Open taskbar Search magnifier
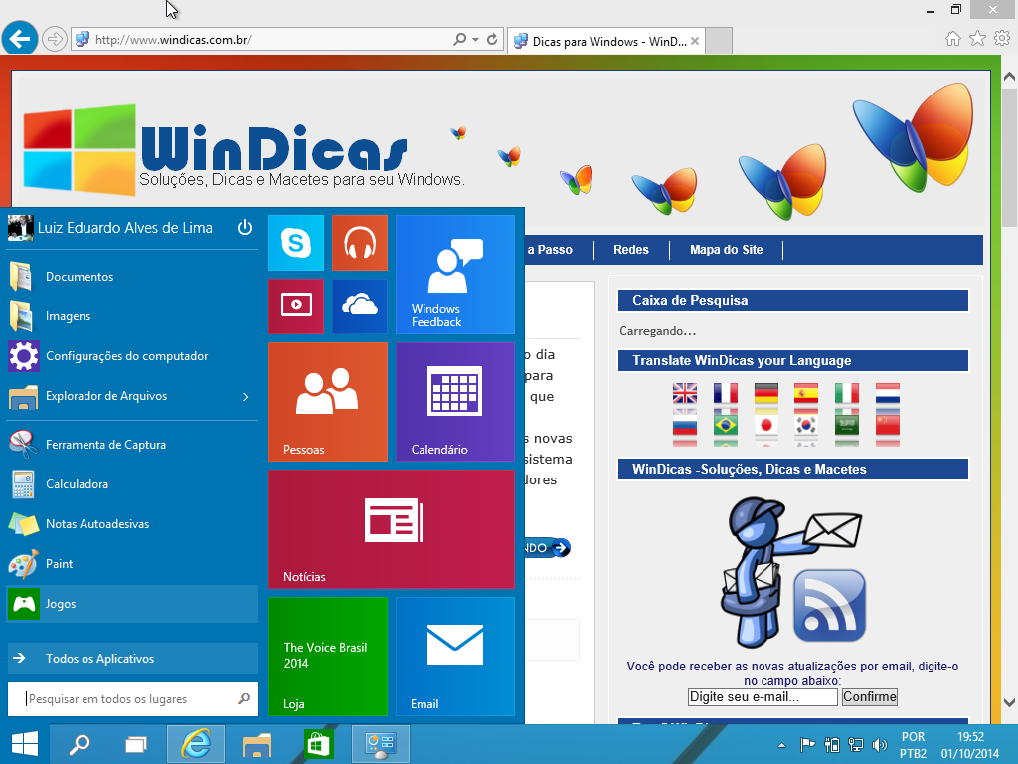Image resolution: width=1018 pixels, height=764 pixels. pos(80,744)
